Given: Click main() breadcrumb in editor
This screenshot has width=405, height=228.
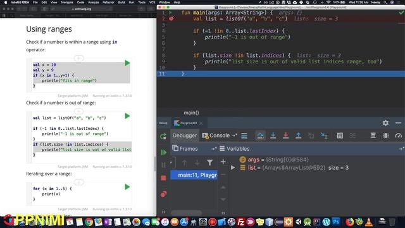Looking at the screenshot, I should click(x=191, y=113).
